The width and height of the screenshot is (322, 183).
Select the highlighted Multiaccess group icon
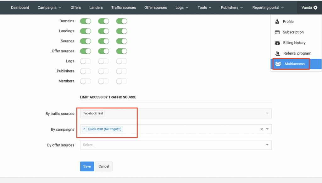278,64
